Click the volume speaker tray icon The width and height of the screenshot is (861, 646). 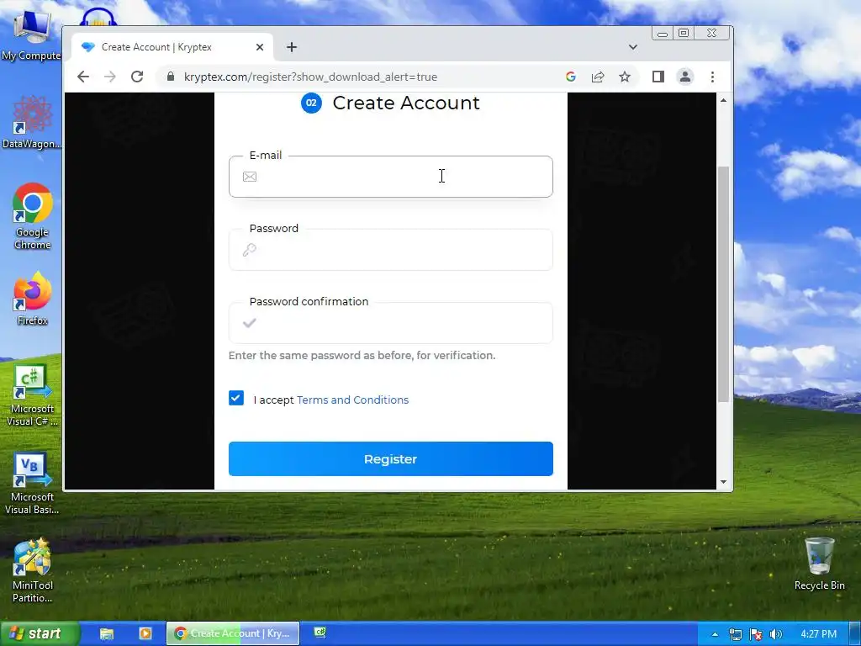[x=775, y=634]
